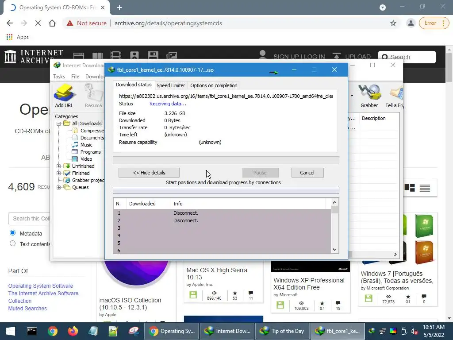Viewport: 453px width, 340px height.
Task: Select the Music category in IDM
Action: point(86,145)
